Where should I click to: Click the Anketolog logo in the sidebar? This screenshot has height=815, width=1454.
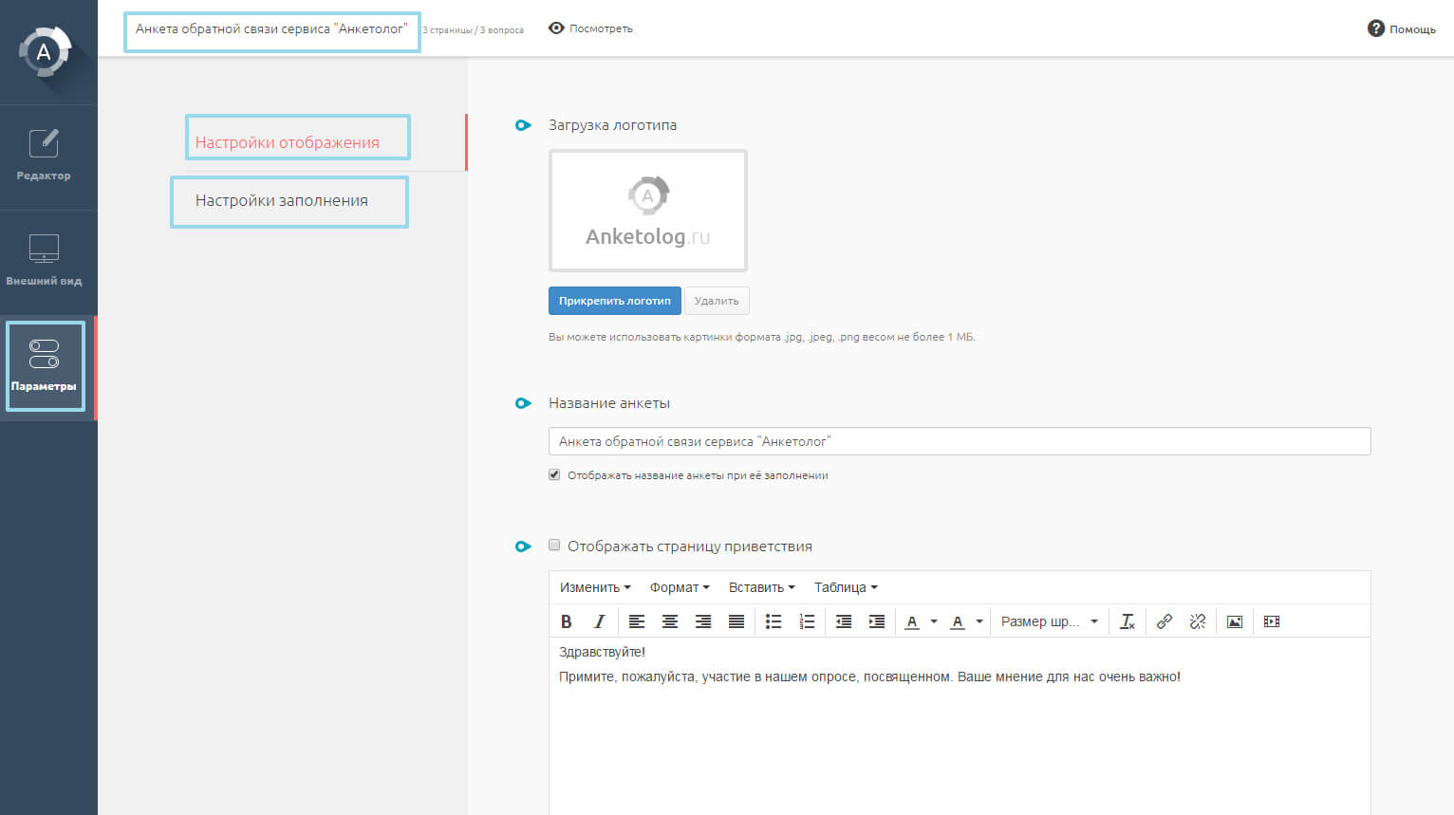click(x=44, y=52)
